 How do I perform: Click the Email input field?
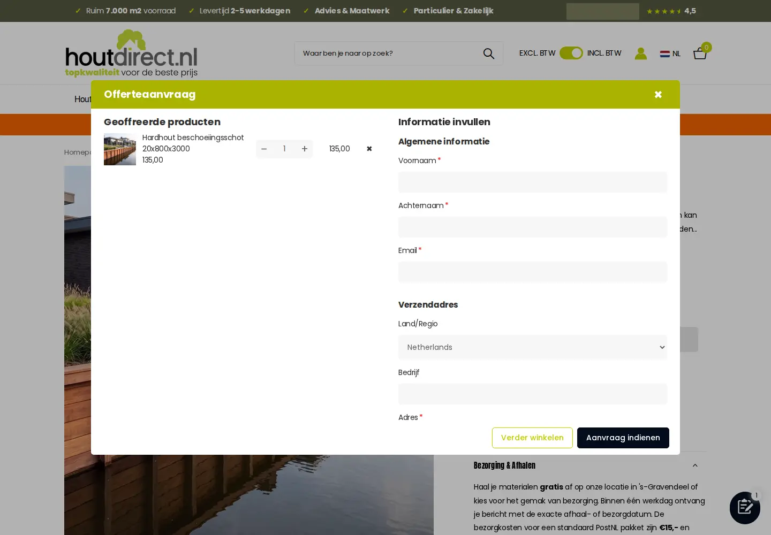[533, 272]
